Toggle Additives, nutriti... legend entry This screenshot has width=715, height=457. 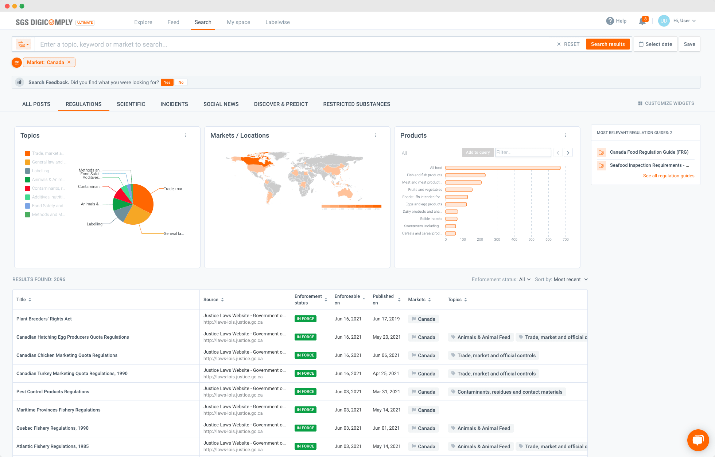tap(45, 197)
